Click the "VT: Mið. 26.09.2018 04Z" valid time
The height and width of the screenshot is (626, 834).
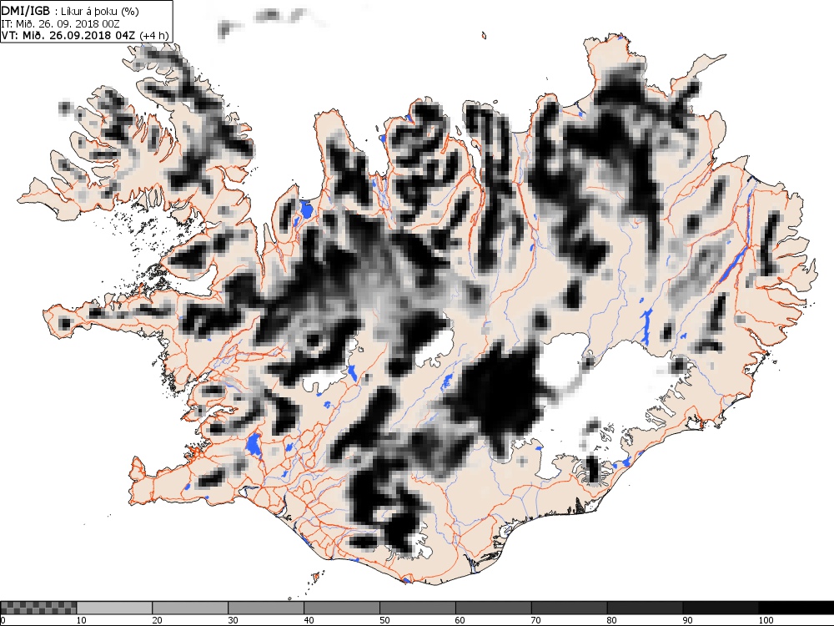click(68, 36)
